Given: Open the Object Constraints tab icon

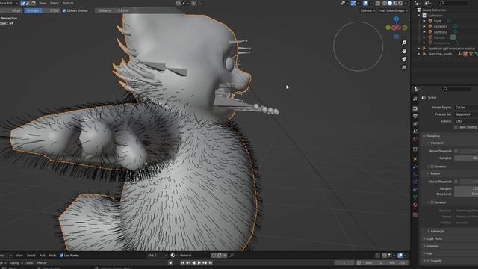Looking at the screenshot, I should click(x=415, y=189).
